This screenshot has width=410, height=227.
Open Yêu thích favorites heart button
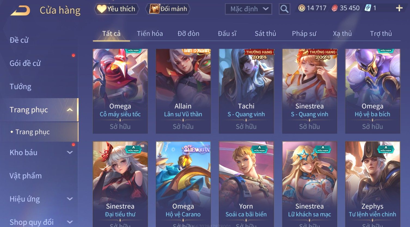[x=117, y=9]
